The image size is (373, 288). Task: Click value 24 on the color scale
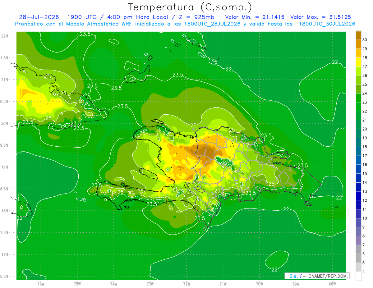coord(365,93)
